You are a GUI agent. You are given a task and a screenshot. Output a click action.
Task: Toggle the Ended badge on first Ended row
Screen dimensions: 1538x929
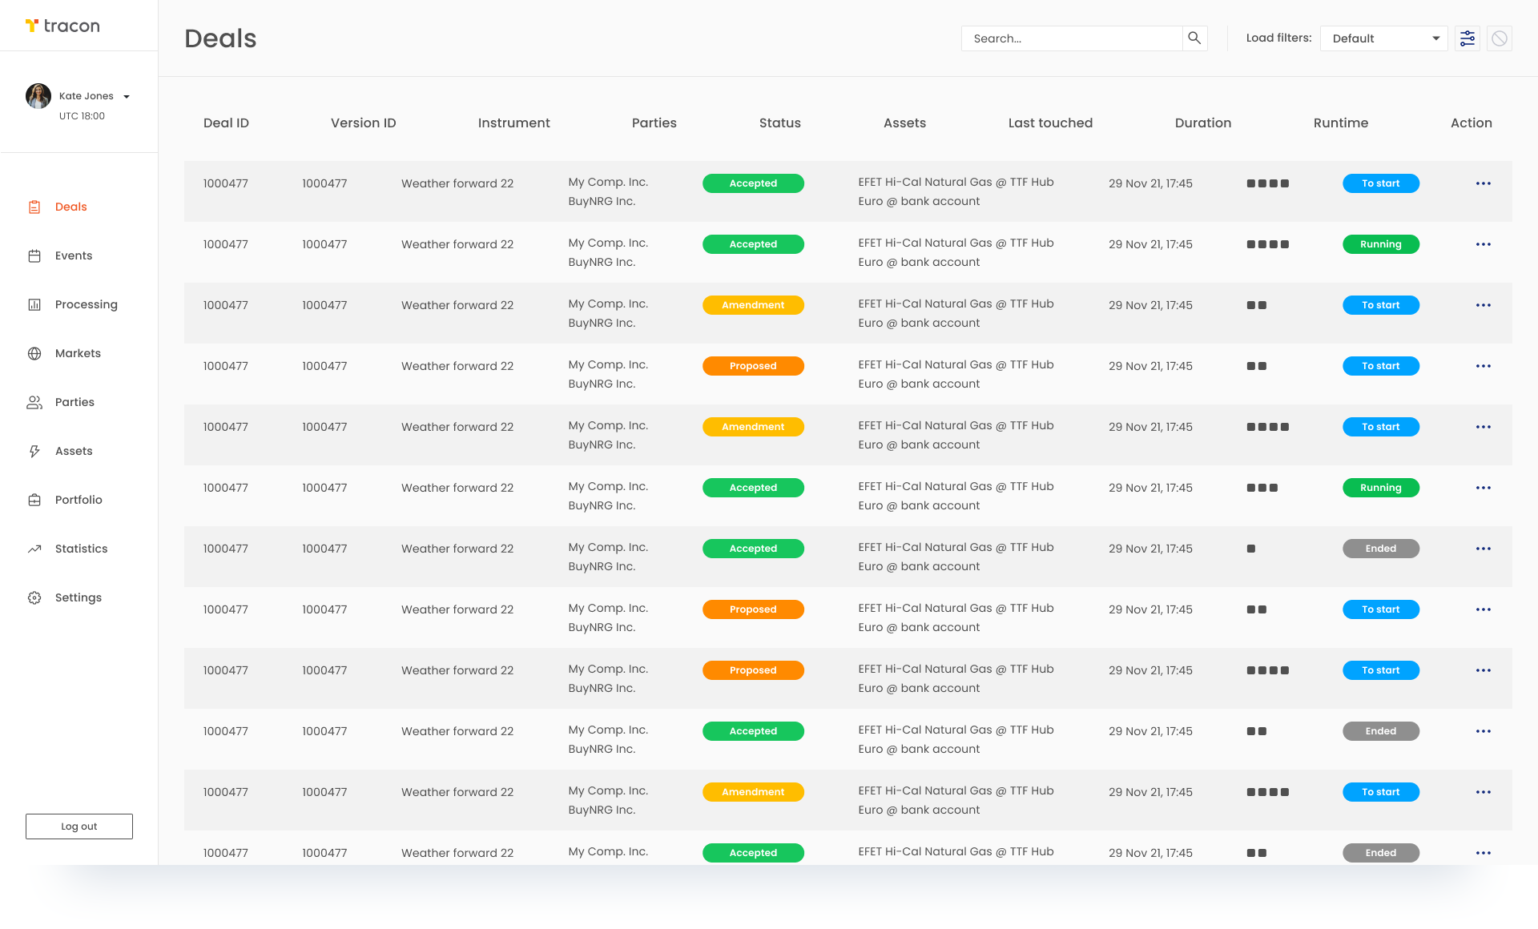[1380, 549]
